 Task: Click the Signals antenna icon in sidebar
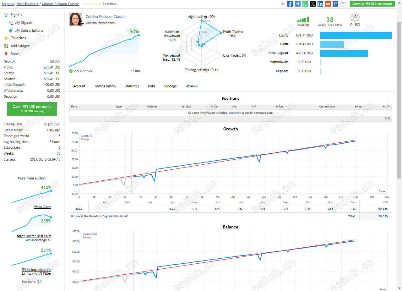(6, 15)
